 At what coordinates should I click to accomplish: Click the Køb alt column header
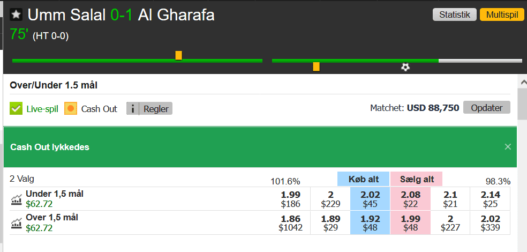[363, 179]
